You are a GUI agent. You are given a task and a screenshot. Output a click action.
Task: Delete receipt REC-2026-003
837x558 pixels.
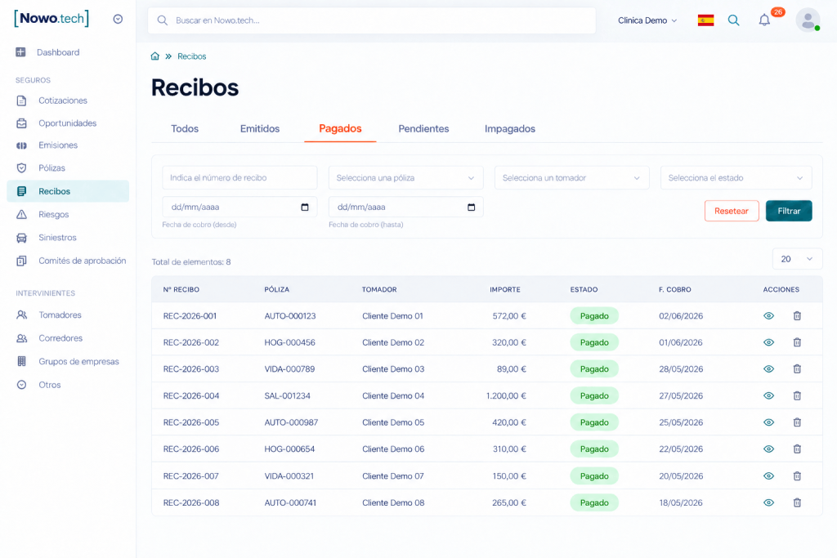pos(797,369)
